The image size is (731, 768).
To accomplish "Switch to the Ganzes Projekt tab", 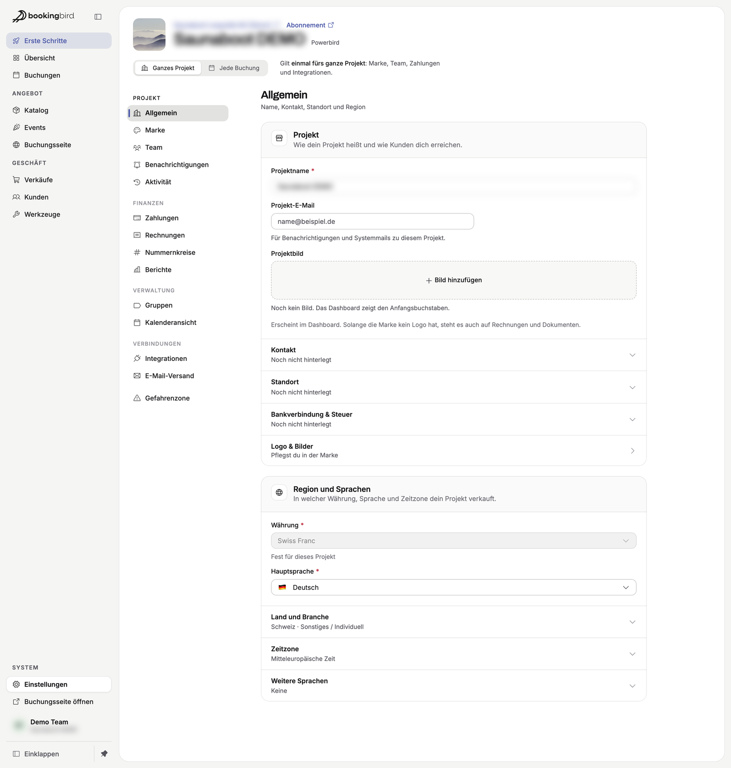I will (168, 68).
